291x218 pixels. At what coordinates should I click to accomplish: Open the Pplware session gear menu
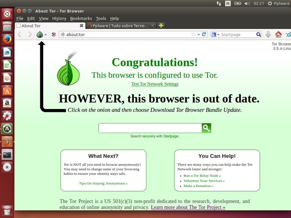278,3
